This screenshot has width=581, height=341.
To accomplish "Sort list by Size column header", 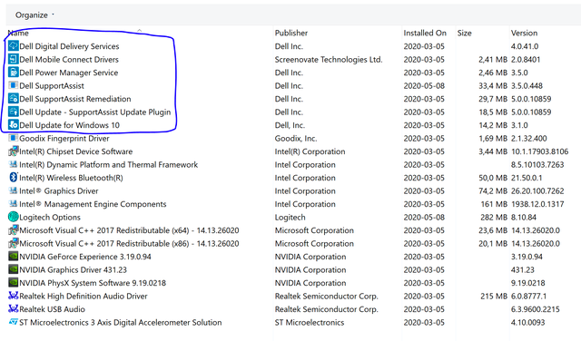I will (464, 33).
